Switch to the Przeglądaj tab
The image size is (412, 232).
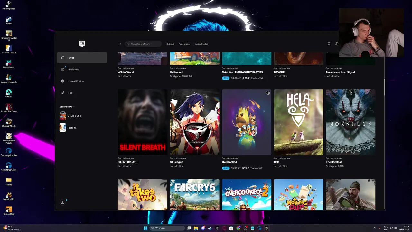click(184, 44)
